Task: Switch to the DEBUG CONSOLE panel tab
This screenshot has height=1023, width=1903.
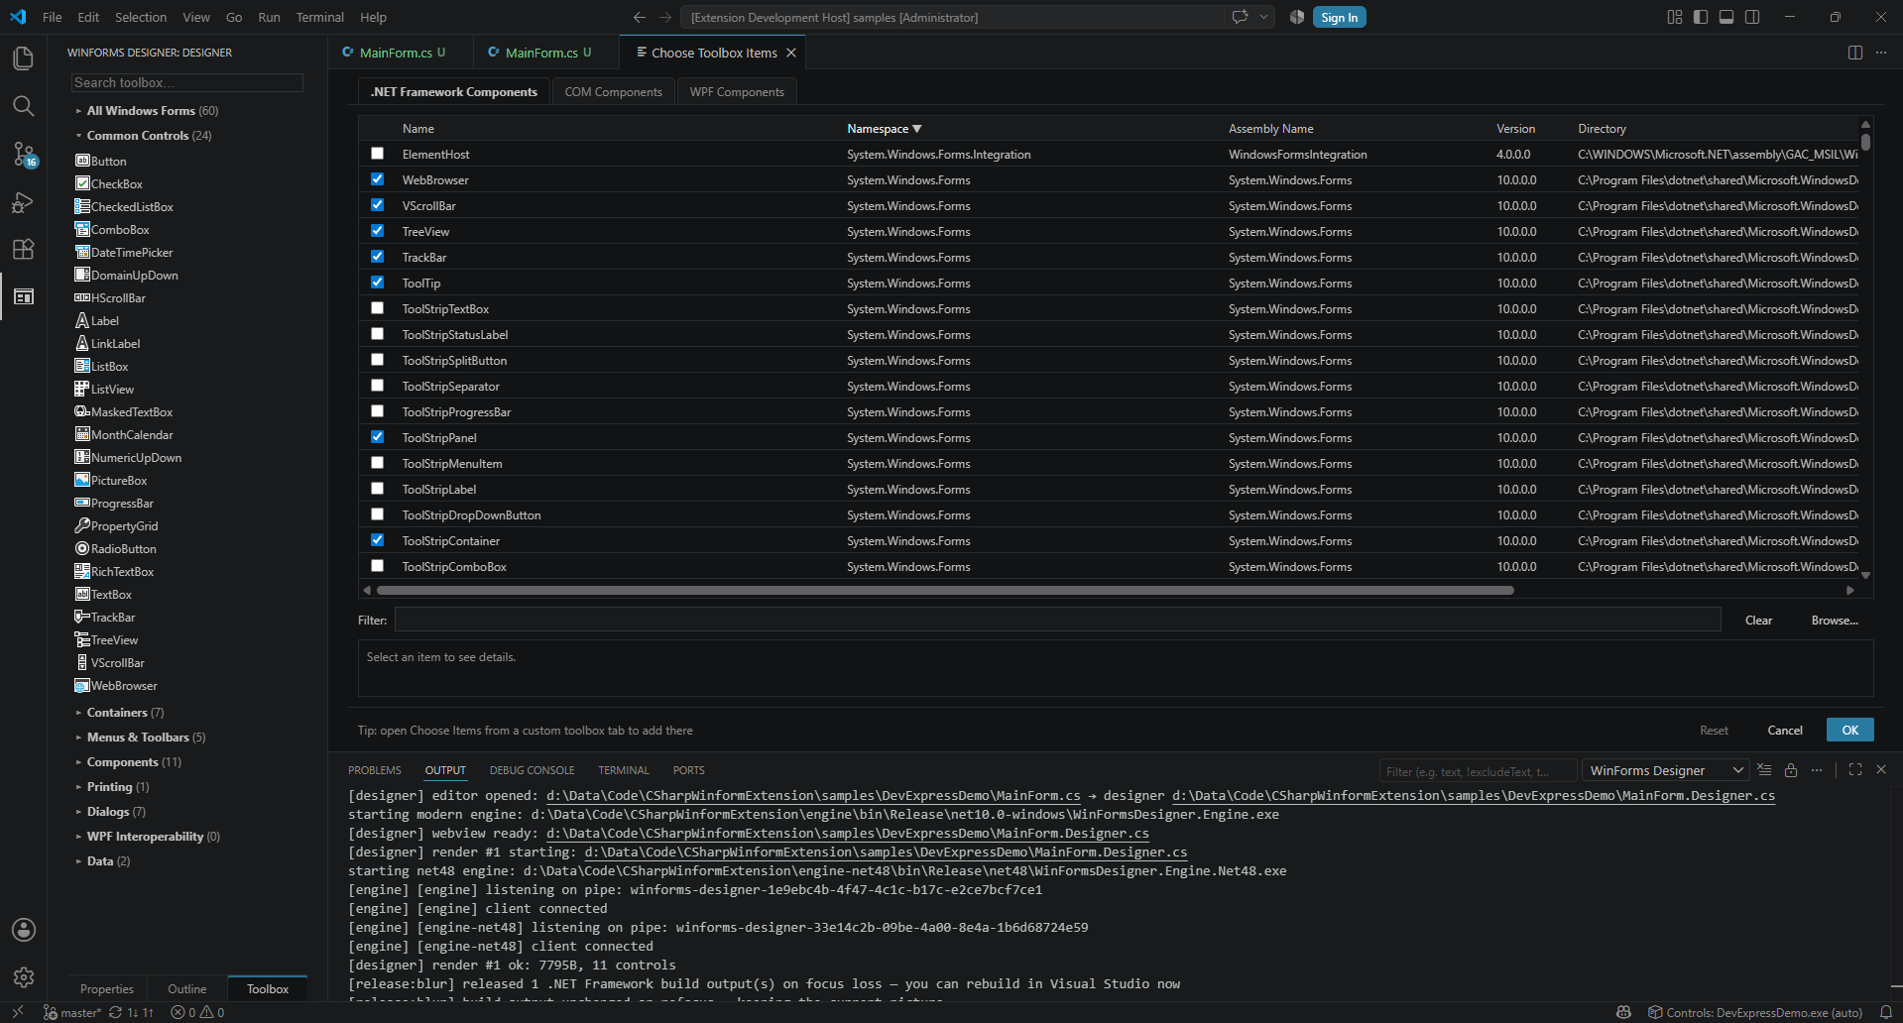Action: point(532,770)
